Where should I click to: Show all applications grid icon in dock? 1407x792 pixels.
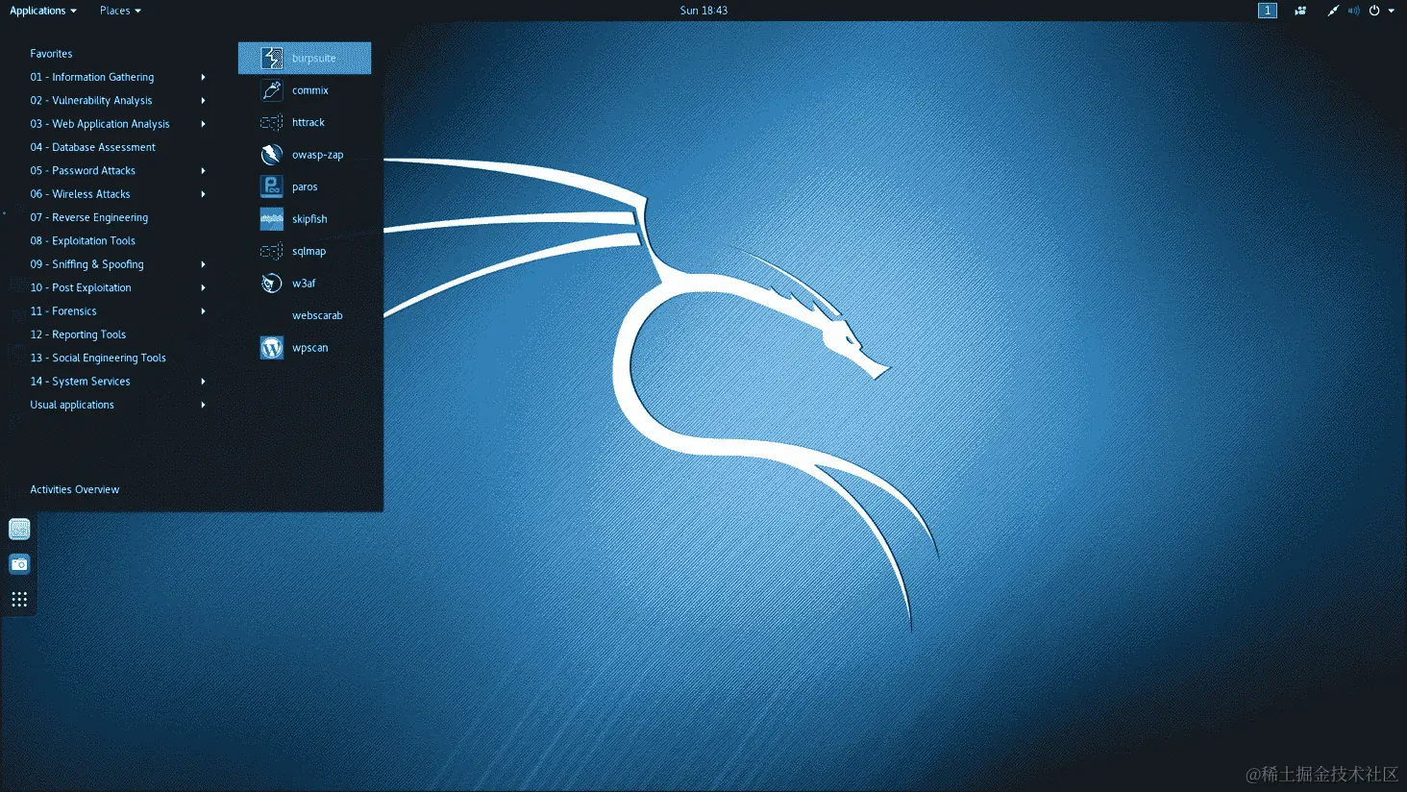pos(19,600)
